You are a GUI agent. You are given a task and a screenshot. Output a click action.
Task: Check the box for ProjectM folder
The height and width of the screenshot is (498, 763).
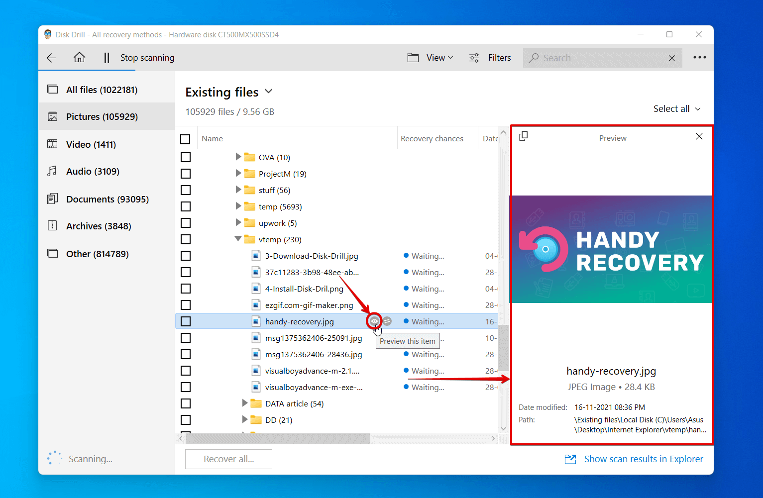click(x=186, y=174)
